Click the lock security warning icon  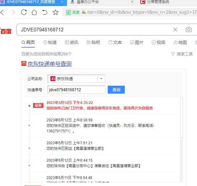84,12
